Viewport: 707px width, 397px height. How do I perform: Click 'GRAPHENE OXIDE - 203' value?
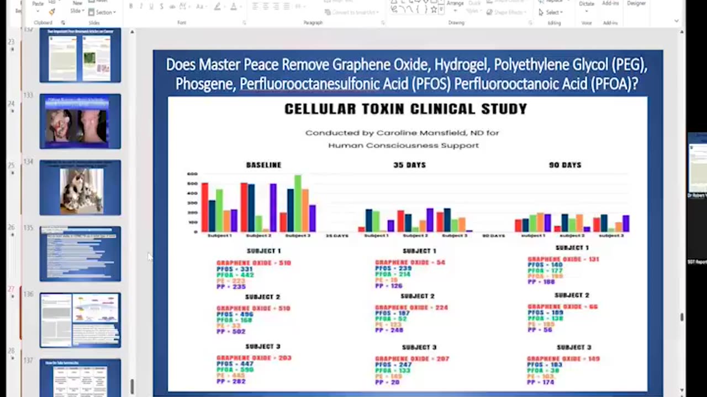point(254,358)
